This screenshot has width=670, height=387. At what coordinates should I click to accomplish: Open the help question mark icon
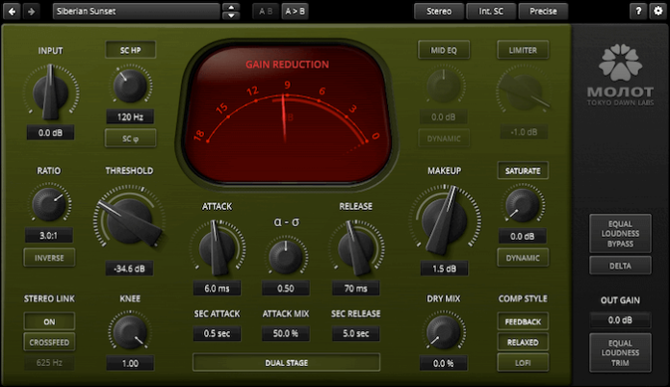638,12
